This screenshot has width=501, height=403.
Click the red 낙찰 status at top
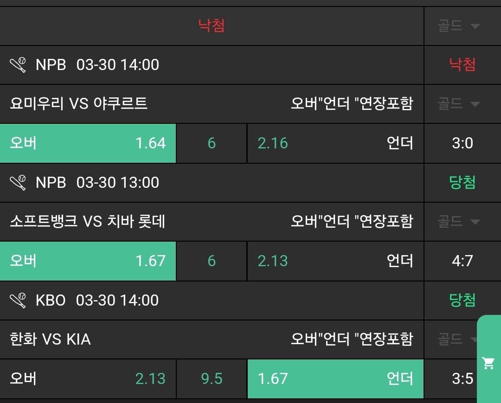tap(212, 26)
